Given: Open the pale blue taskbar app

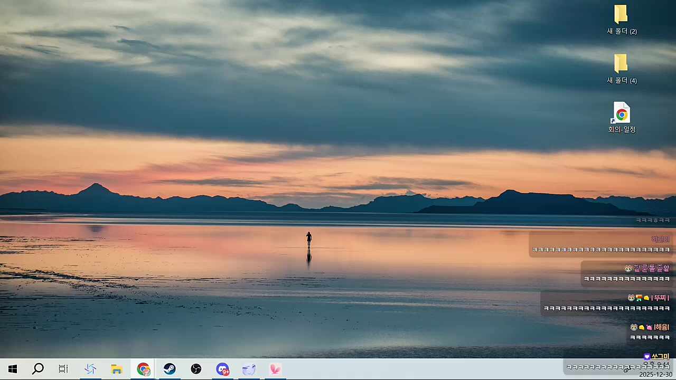Looking at the screenshot, I should coord(249,369).
